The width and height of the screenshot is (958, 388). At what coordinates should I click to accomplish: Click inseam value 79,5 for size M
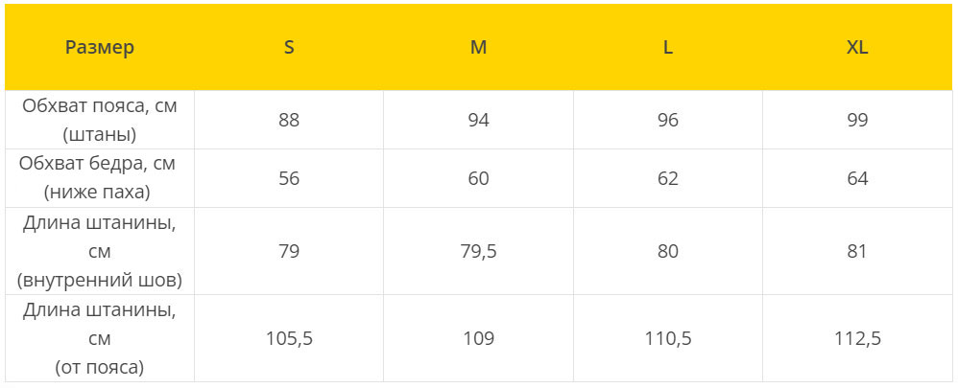(x=478, y=251)
